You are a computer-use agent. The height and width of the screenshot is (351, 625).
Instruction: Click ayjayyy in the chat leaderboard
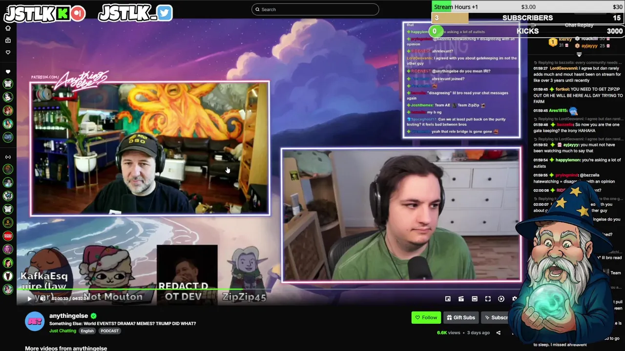589,46
